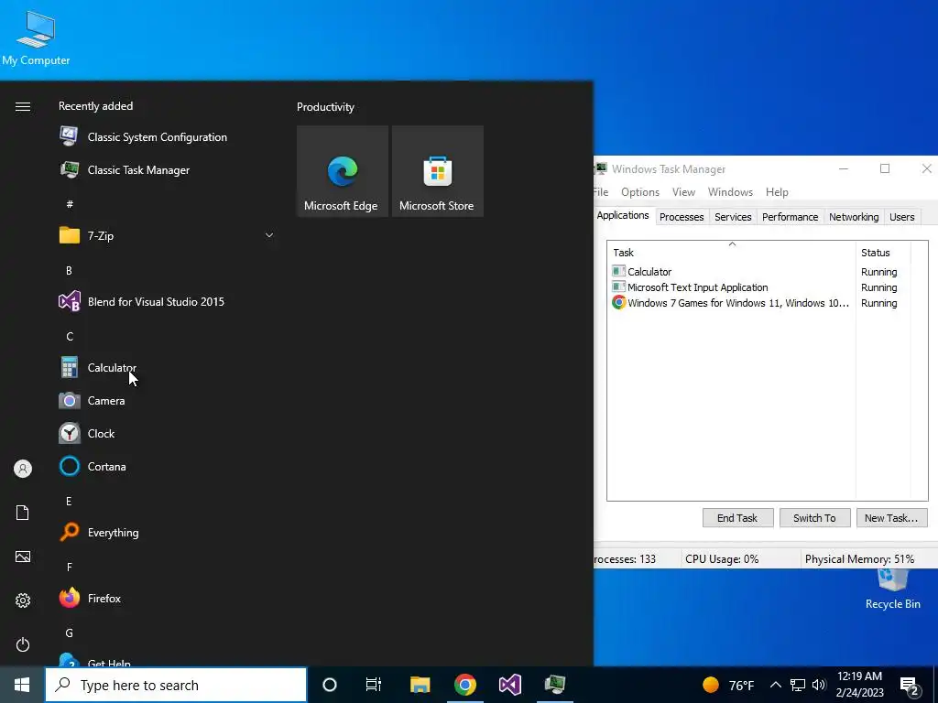Open My Computer desktop icon

36,37
